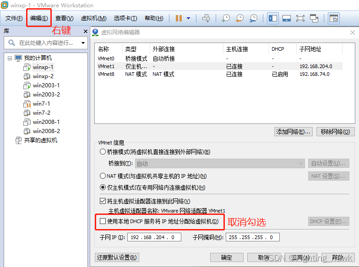Click the send Ctrl+Alt+Del icon

pyautogui.click(x=206, y=18)
